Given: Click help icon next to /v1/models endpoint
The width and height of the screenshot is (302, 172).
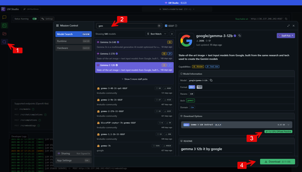Looking at the screenshot, I should point(33,109).
